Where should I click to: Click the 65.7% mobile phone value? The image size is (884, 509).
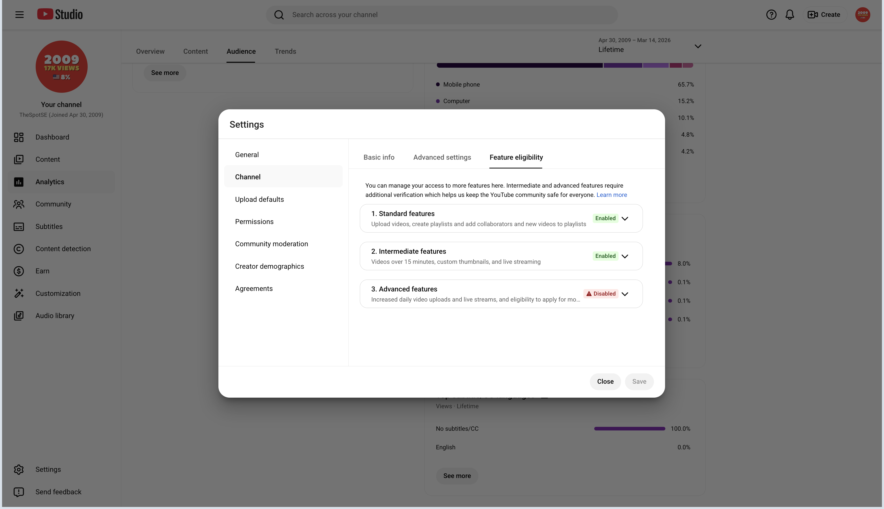(686, 84)
